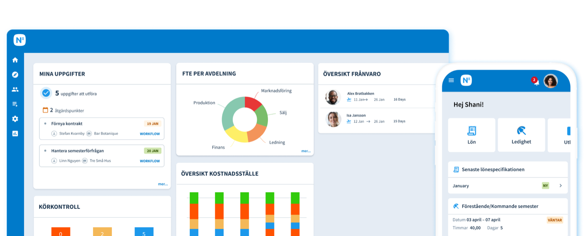Click company icon next to Bar Botanique
The width and height of the screenshot is (587, 236).
coord(89,133)
